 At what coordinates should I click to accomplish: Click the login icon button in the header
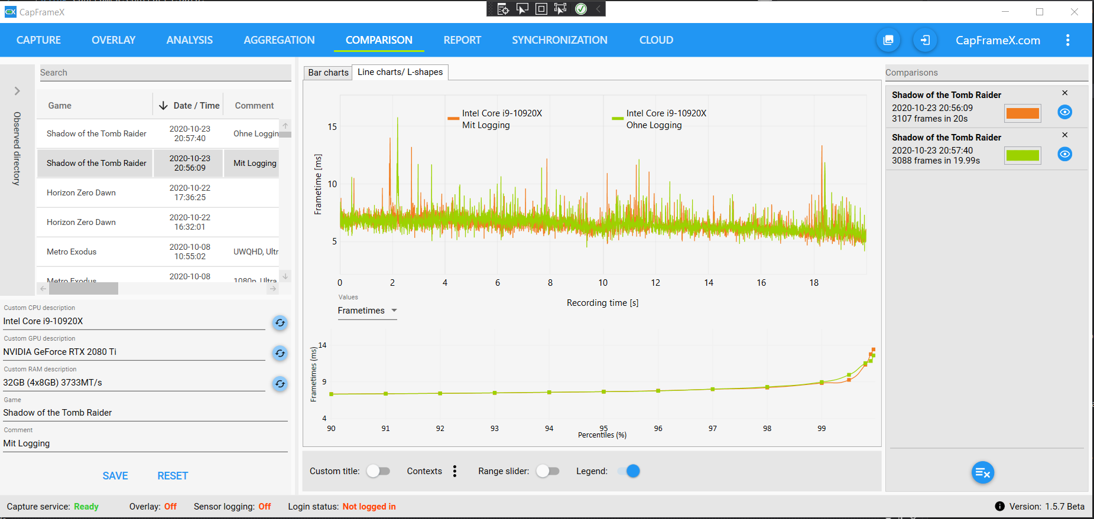(x=926, y=40)
